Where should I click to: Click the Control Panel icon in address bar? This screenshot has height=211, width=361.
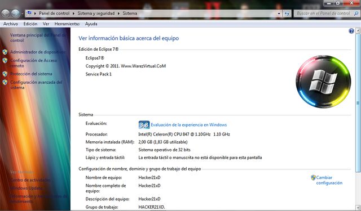pos(29,14)
